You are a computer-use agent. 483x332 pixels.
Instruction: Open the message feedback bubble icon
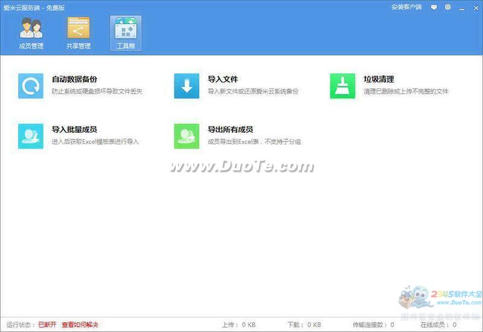pyautogui.click(x=433, y=7)
